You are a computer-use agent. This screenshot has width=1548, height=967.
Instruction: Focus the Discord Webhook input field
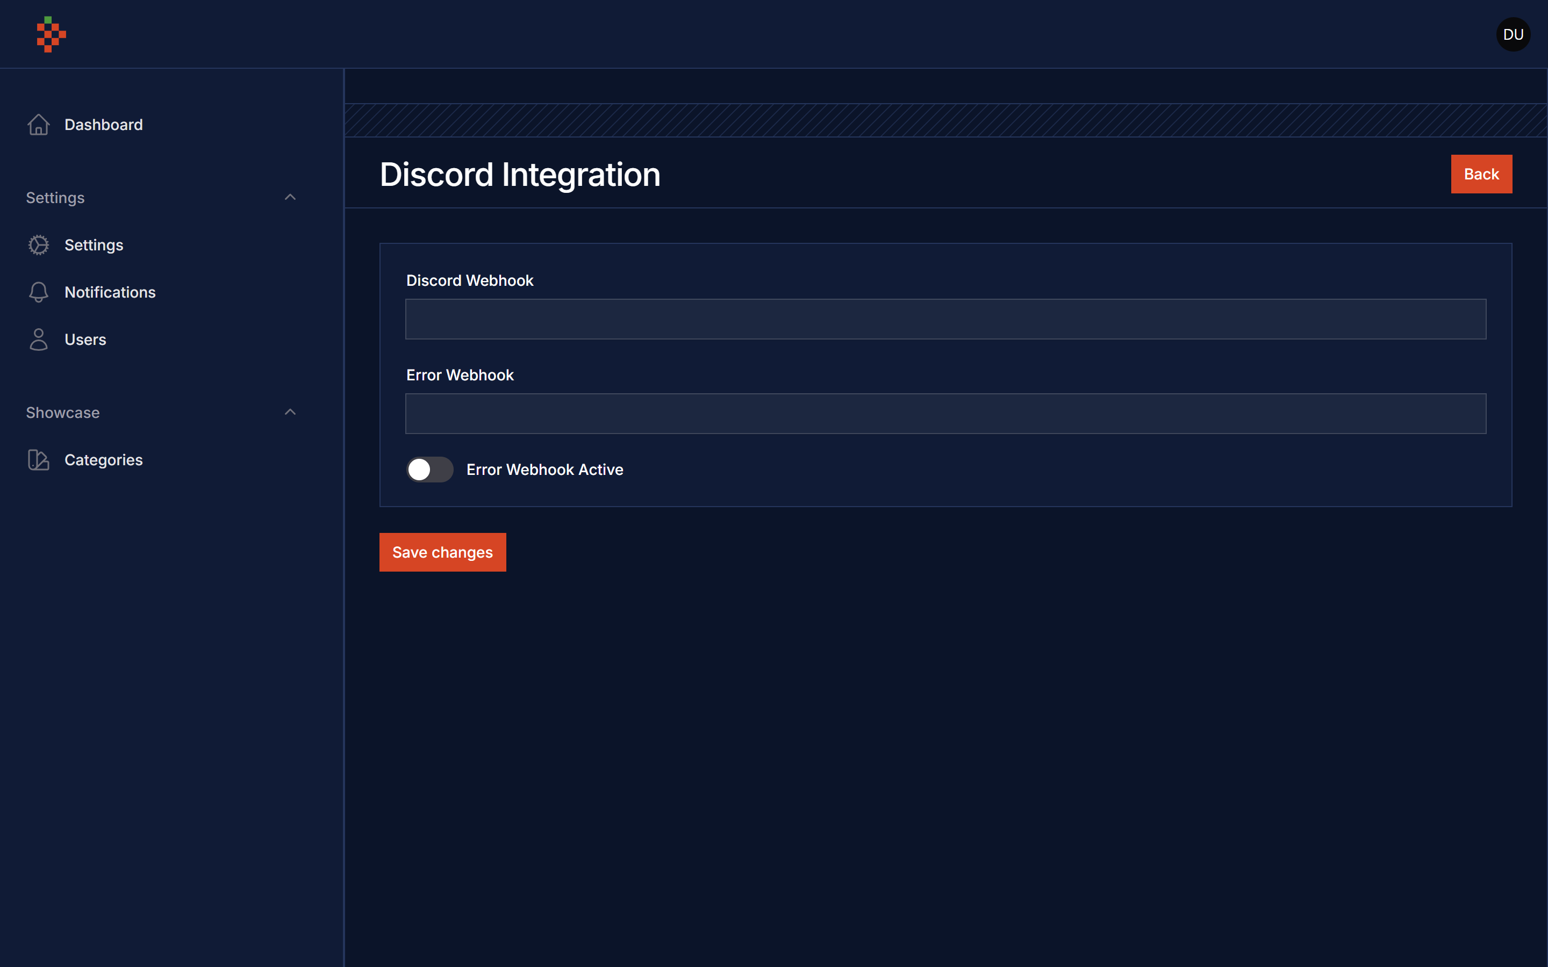(945, 319)
